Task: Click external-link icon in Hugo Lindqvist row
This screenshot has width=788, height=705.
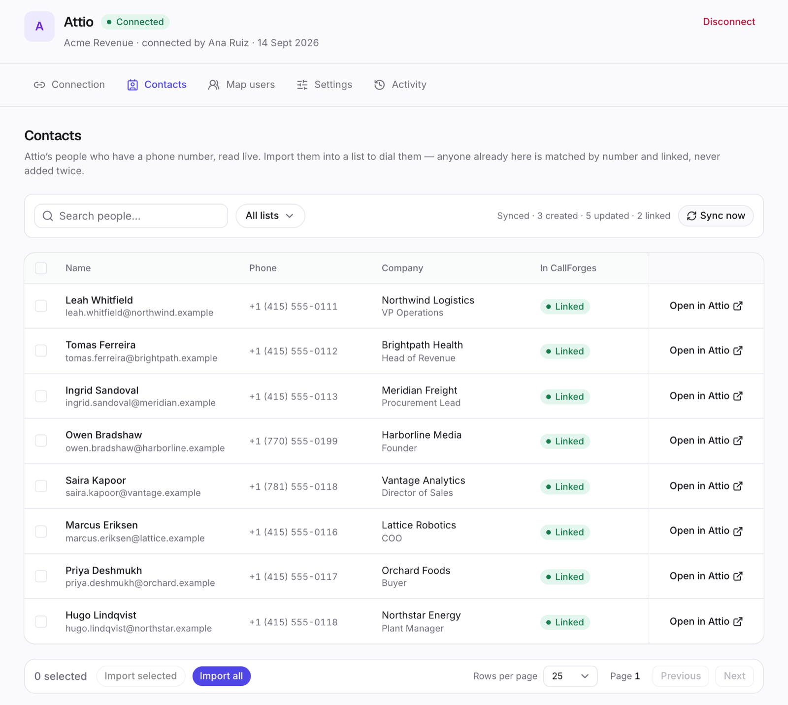Action: pos(738,621)
